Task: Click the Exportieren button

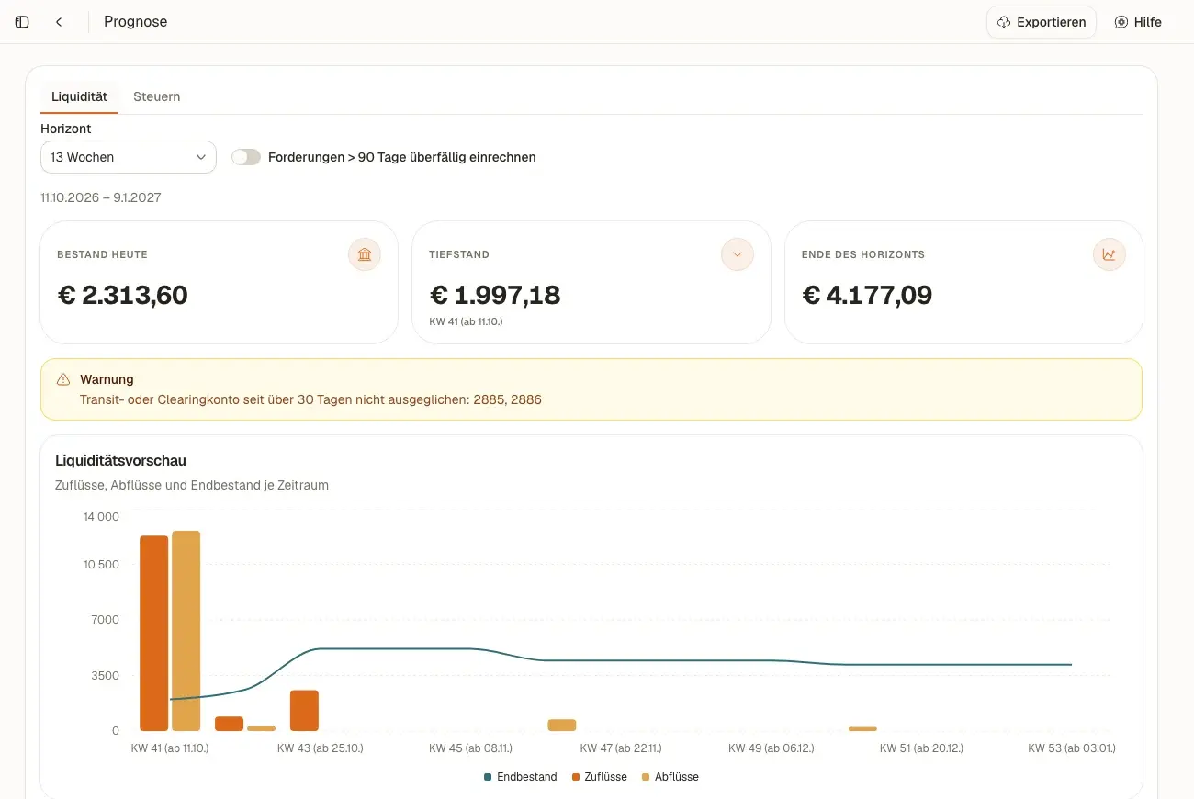Action: click(x=1042, y=22)
